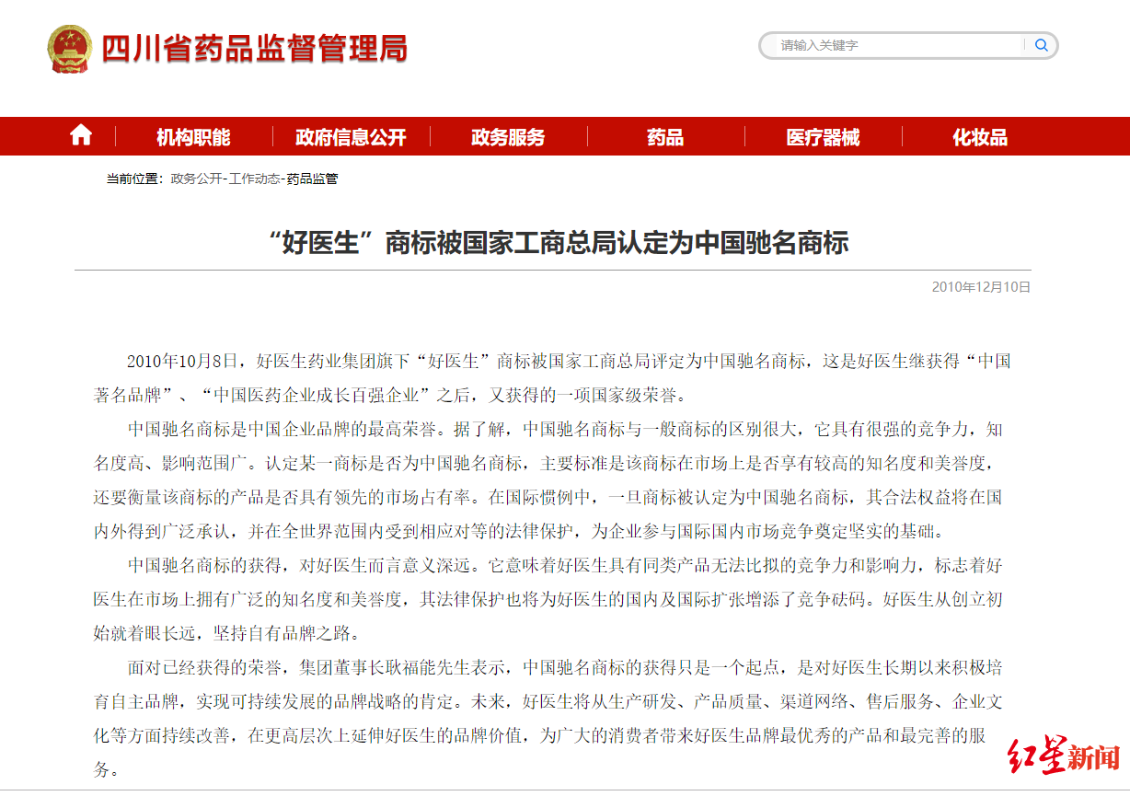Open the 机构职能 menu
1130x796 pixels.
tap(193, 137)
